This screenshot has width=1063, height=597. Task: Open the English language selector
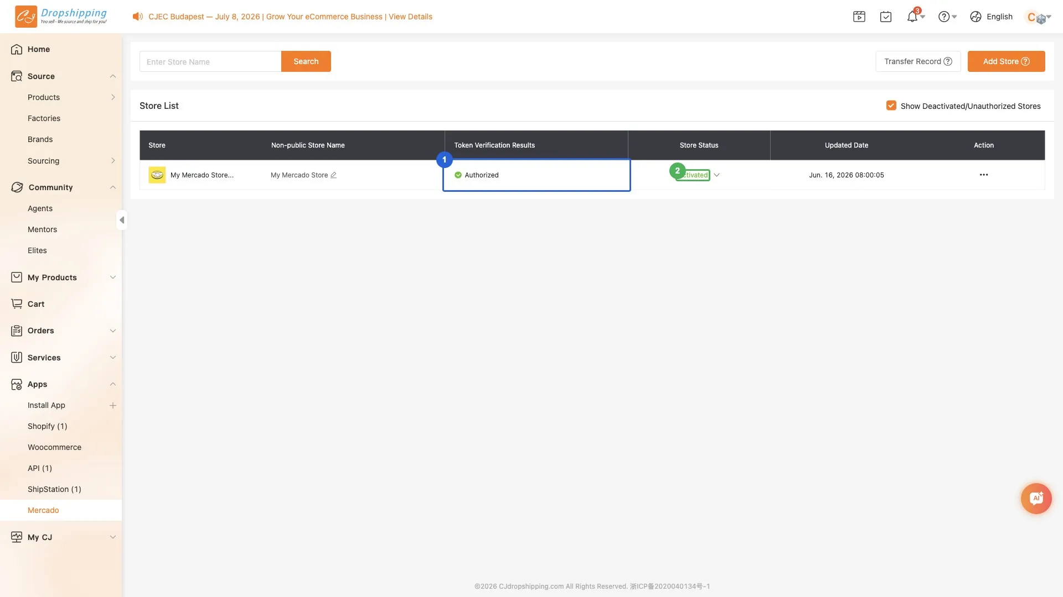pos(992,17)
